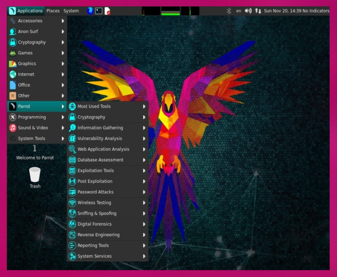Click the Most Used Tools skull icon
This screenshot has width=337, height=277.
point(72,106)
